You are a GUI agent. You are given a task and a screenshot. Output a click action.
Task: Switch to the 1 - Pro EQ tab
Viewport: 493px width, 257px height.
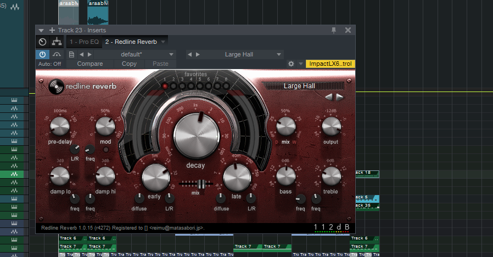84,42
